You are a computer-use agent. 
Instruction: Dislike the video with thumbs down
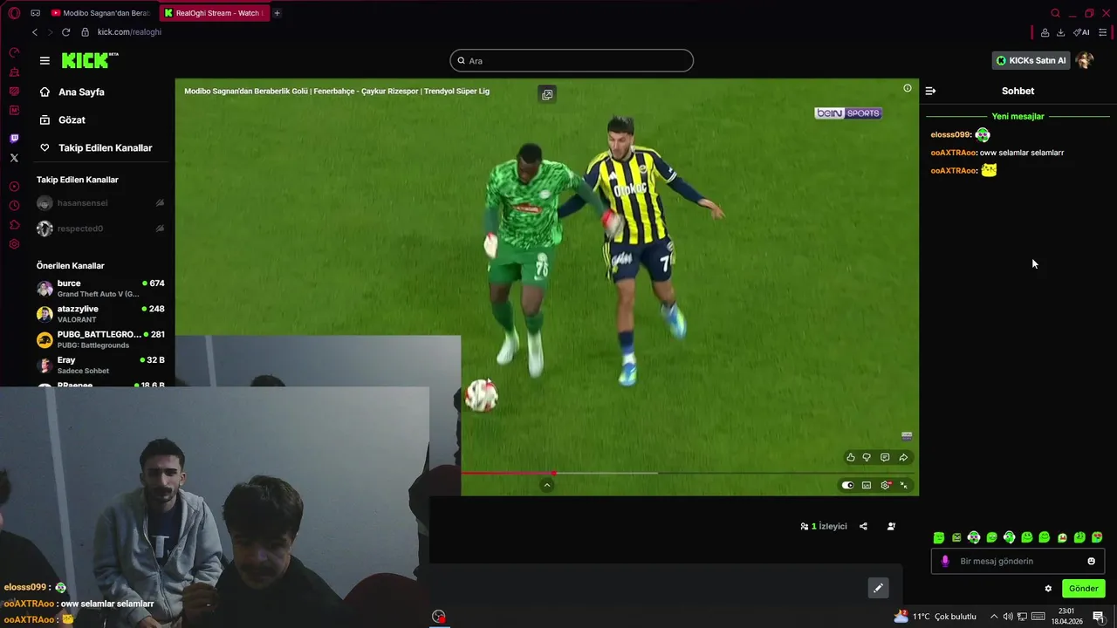pyautogui.click(x=867, y=457)
